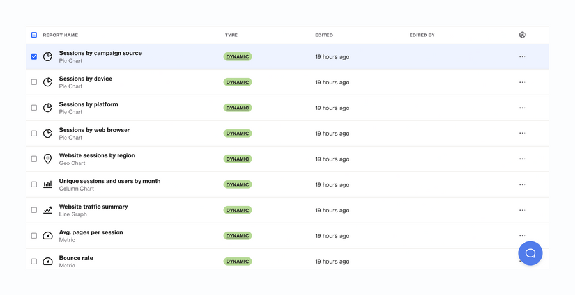This screenshot has width=575, height=295.
Task: Open more options for Website traffic summary
Action: pos(522,210)
